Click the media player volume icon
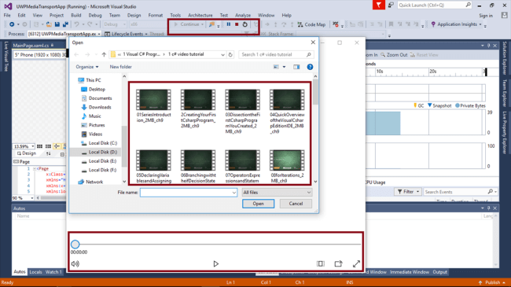 [x=75, y=263]
